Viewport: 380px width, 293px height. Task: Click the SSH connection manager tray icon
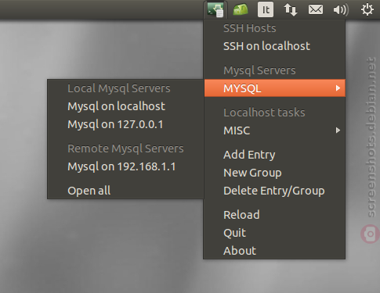(215, 9)
